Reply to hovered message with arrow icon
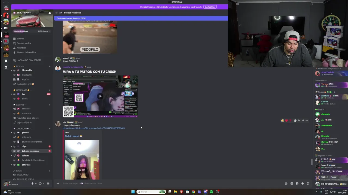This screenshot has height=195, width=348. (x=299, y=121)
